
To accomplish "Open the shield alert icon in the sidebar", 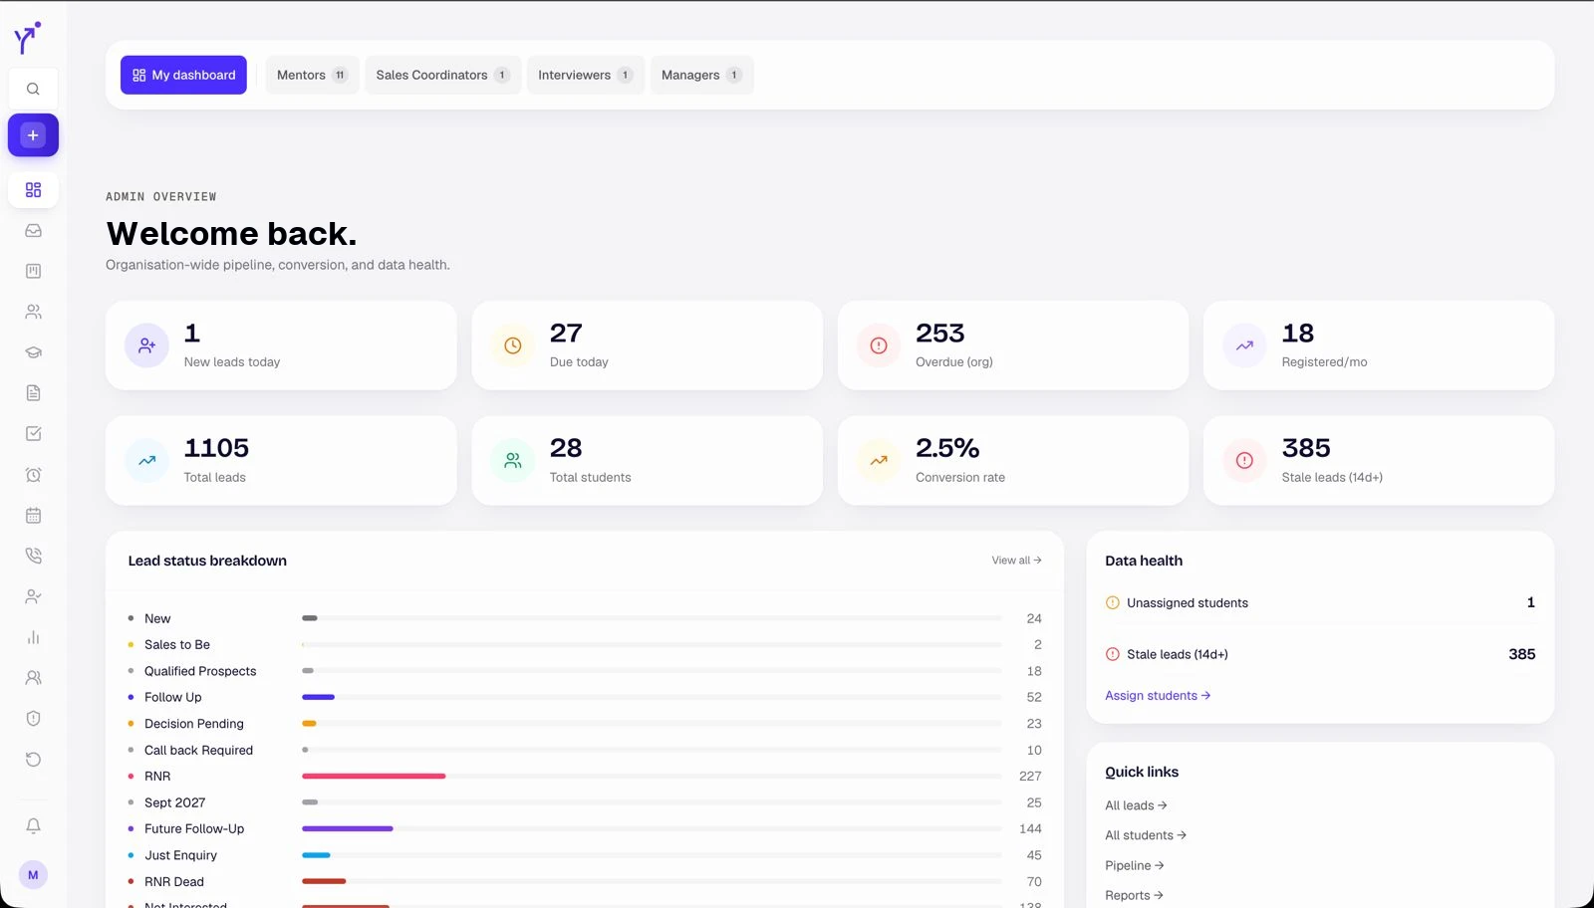I will pyautogui.click(x=33, y=719).
